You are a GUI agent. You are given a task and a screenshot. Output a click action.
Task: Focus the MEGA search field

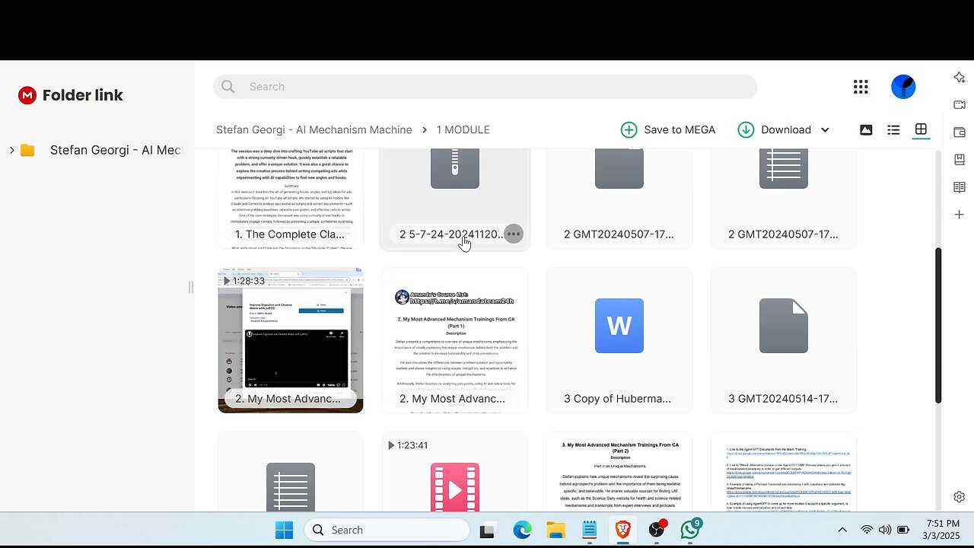(x=485, y=87)
